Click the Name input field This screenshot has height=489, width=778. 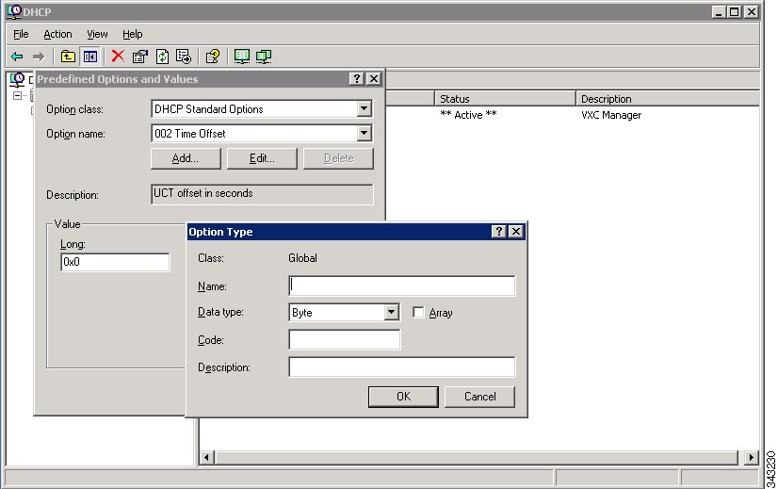coord(402,285)
